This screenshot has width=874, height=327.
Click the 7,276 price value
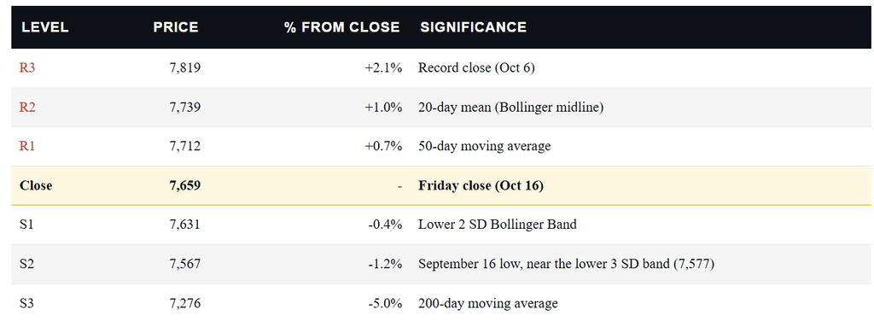pos(184,304)
